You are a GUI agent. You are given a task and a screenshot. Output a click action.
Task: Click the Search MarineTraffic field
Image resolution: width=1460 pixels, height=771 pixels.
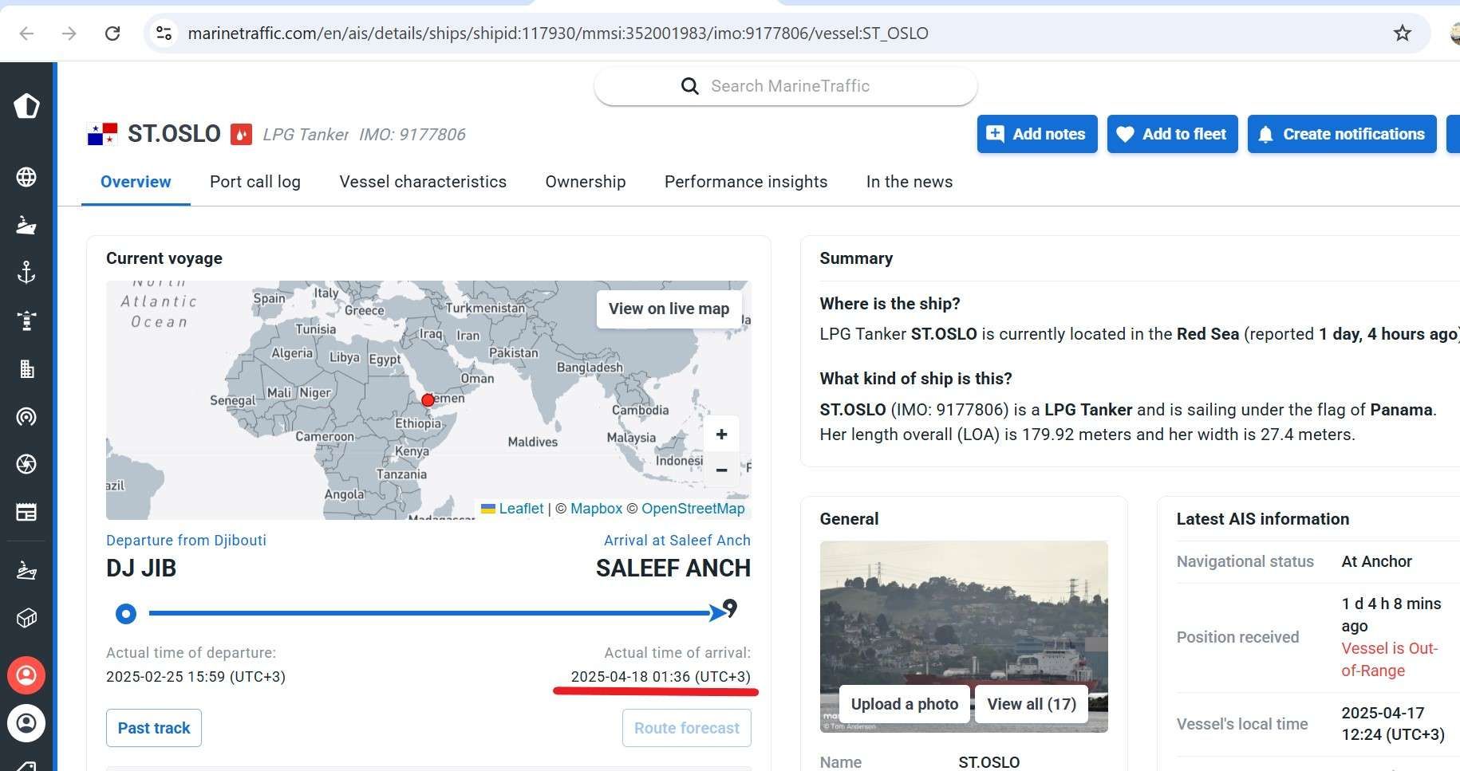(x=786, y=86)
